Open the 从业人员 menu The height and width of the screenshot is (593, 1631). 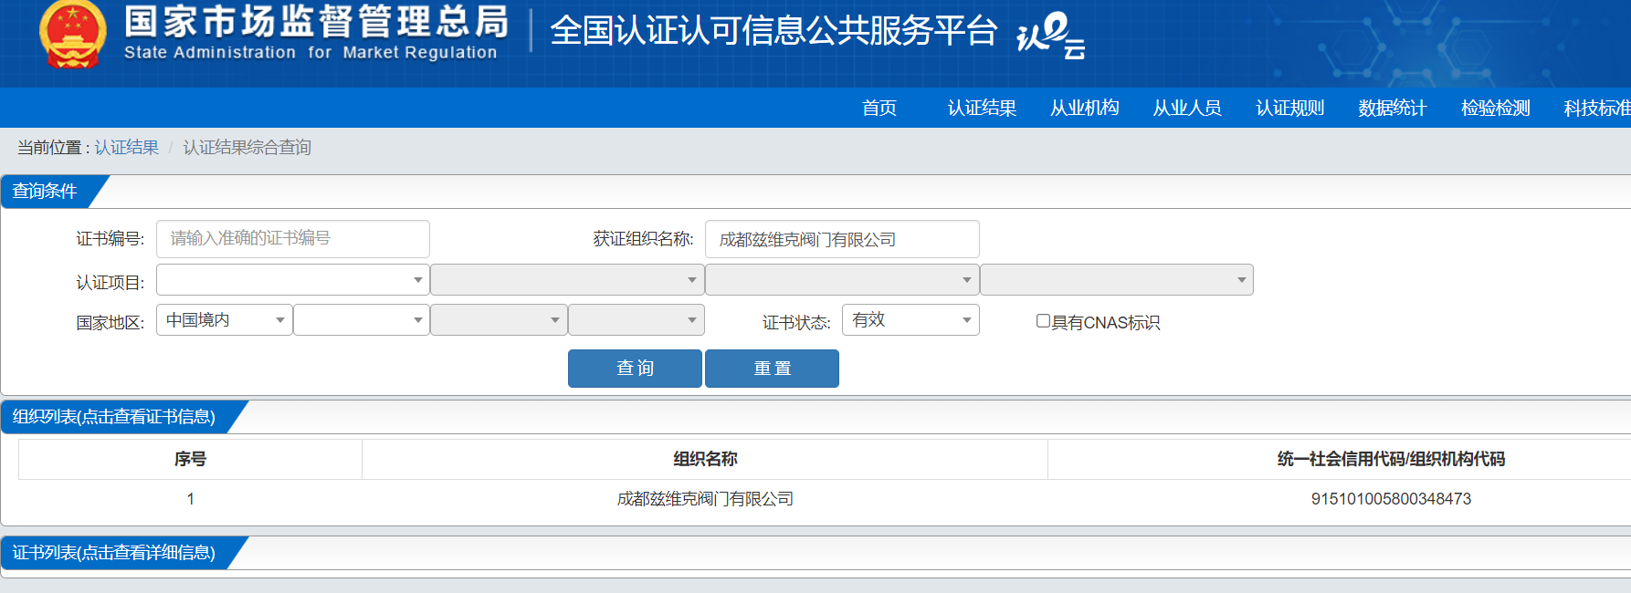[x=1187, y=108]
